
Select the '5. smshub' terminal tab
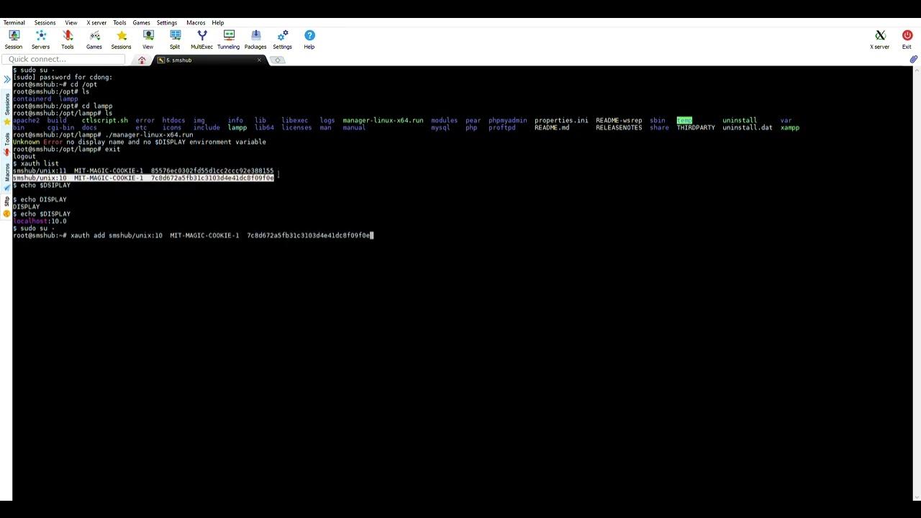tap(209, 60)
